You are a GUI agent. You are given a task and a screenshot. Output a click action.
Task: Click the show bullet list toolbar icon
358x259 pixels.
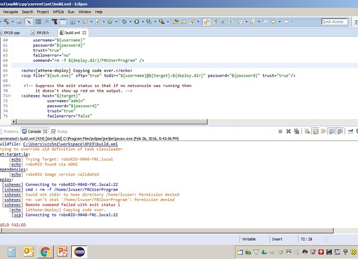tap(38, 22)
